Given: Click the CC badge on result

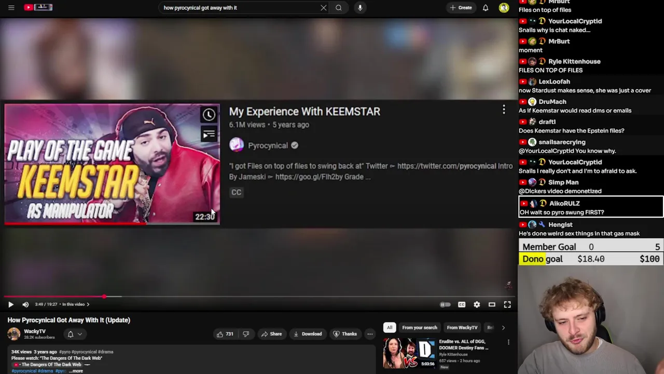Looking at the screenshot, I should pos(236,192).
